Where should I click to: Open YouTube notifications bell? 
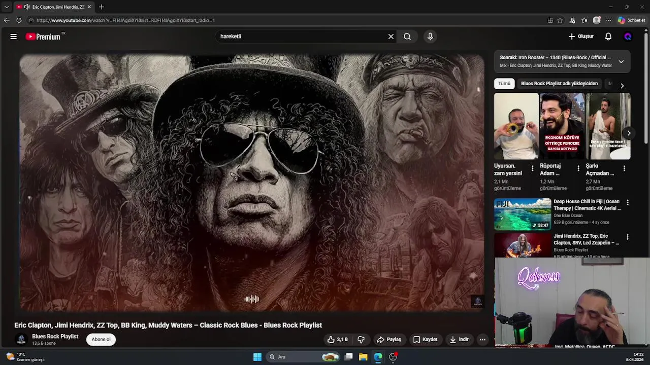(608, 36)
